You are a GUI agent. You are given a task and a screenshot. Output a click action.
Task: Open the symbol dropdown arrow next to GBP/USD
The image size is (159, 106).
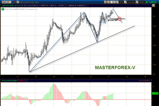click(x=12, y=2)
